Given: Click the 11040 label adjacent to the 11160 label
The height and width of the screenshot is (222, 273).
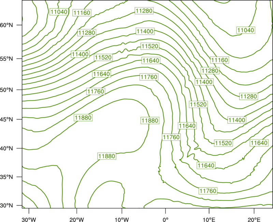Looking at the screenshot, I should 59,12.
